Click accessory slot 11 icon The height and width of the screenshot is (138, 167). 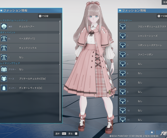tap(123, 119)
